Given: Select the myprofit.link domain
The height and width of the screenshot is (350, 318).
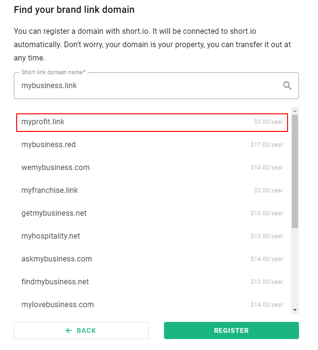Looking at the screenshot, I should (x=152, y=122).
